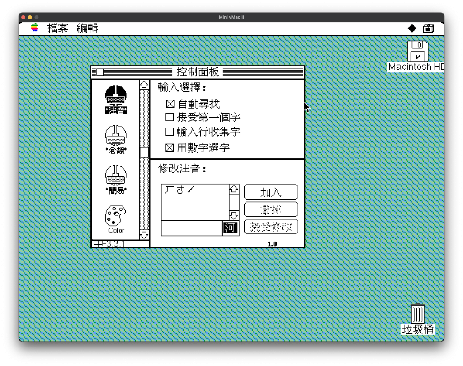Click the down arrow of the 注音 list scrollbar

(234, 215)
